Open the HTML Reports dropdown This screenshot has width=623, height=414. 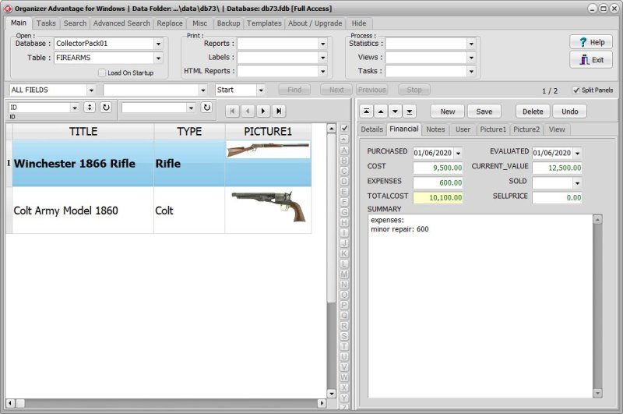322,71
